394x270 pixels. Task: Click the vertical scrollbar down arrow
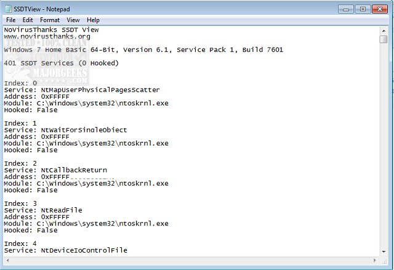(x=384, y=252)
